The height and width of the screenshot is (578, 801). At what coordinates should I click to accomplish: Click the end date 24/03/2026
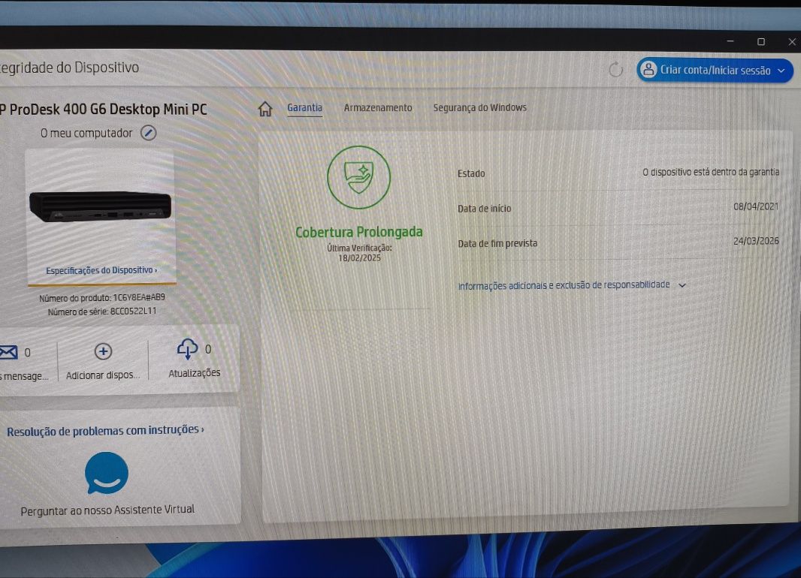pos(756,241)
